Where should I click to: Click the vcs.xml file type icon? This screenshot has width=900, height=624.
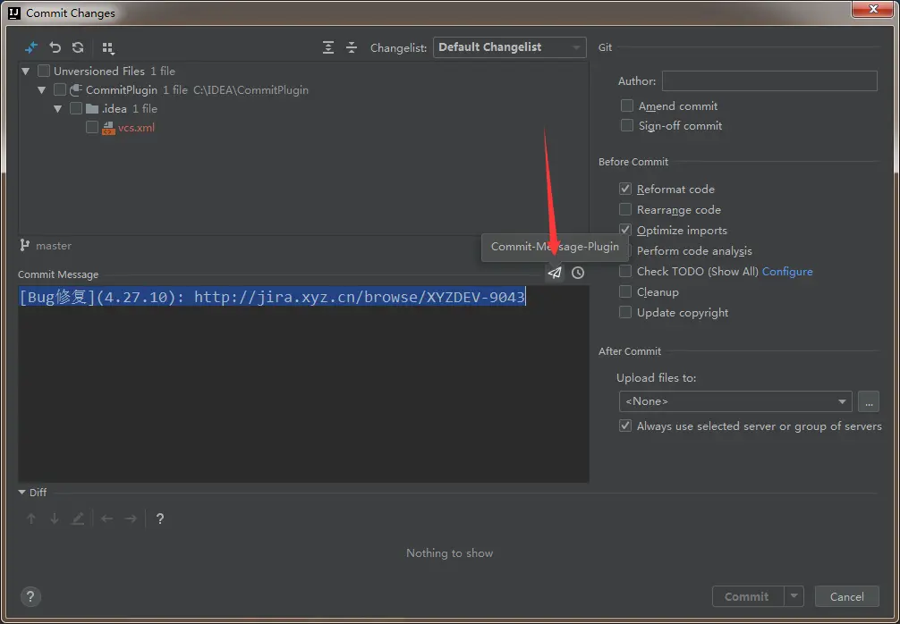pos(108,128)
